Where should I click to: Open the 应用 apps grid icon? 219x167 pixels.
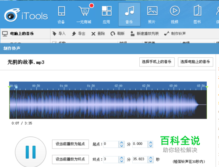[x=106, y=14]
